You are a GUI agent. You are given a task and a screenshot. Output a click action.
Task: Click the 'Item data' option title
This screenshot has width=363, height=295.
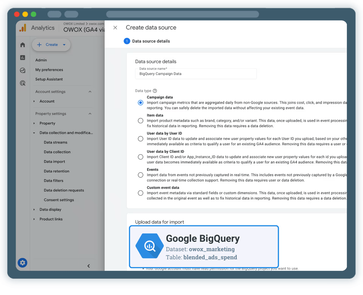pos(155,115)
